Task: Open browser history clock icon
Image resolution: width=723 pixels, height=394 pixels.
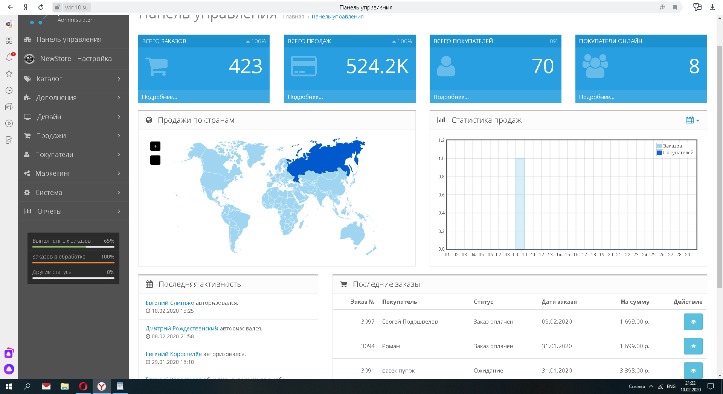Action: (x=9, y=90)
